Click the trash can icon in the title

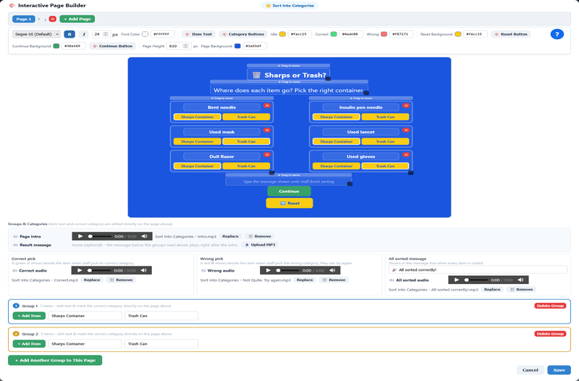coord(256,75)
